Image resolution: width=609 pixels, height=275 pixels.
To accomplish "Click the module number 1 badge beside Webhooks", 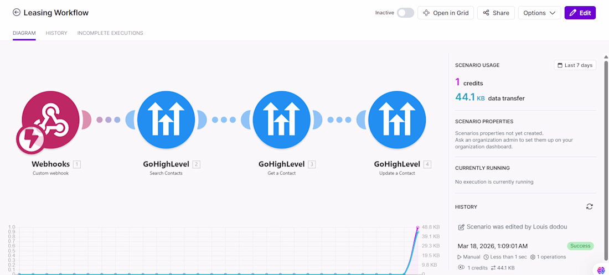I will click(x=77, y=164).
